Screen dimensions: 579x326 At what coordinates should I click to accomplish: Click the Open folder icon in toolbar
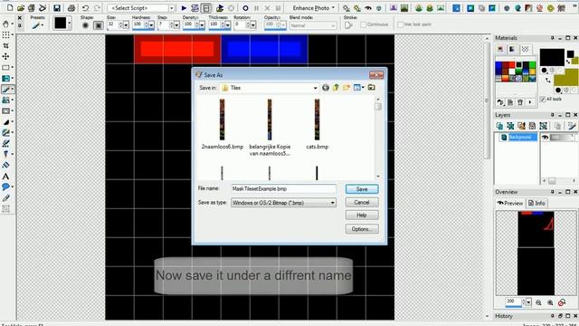click(21, 8)
